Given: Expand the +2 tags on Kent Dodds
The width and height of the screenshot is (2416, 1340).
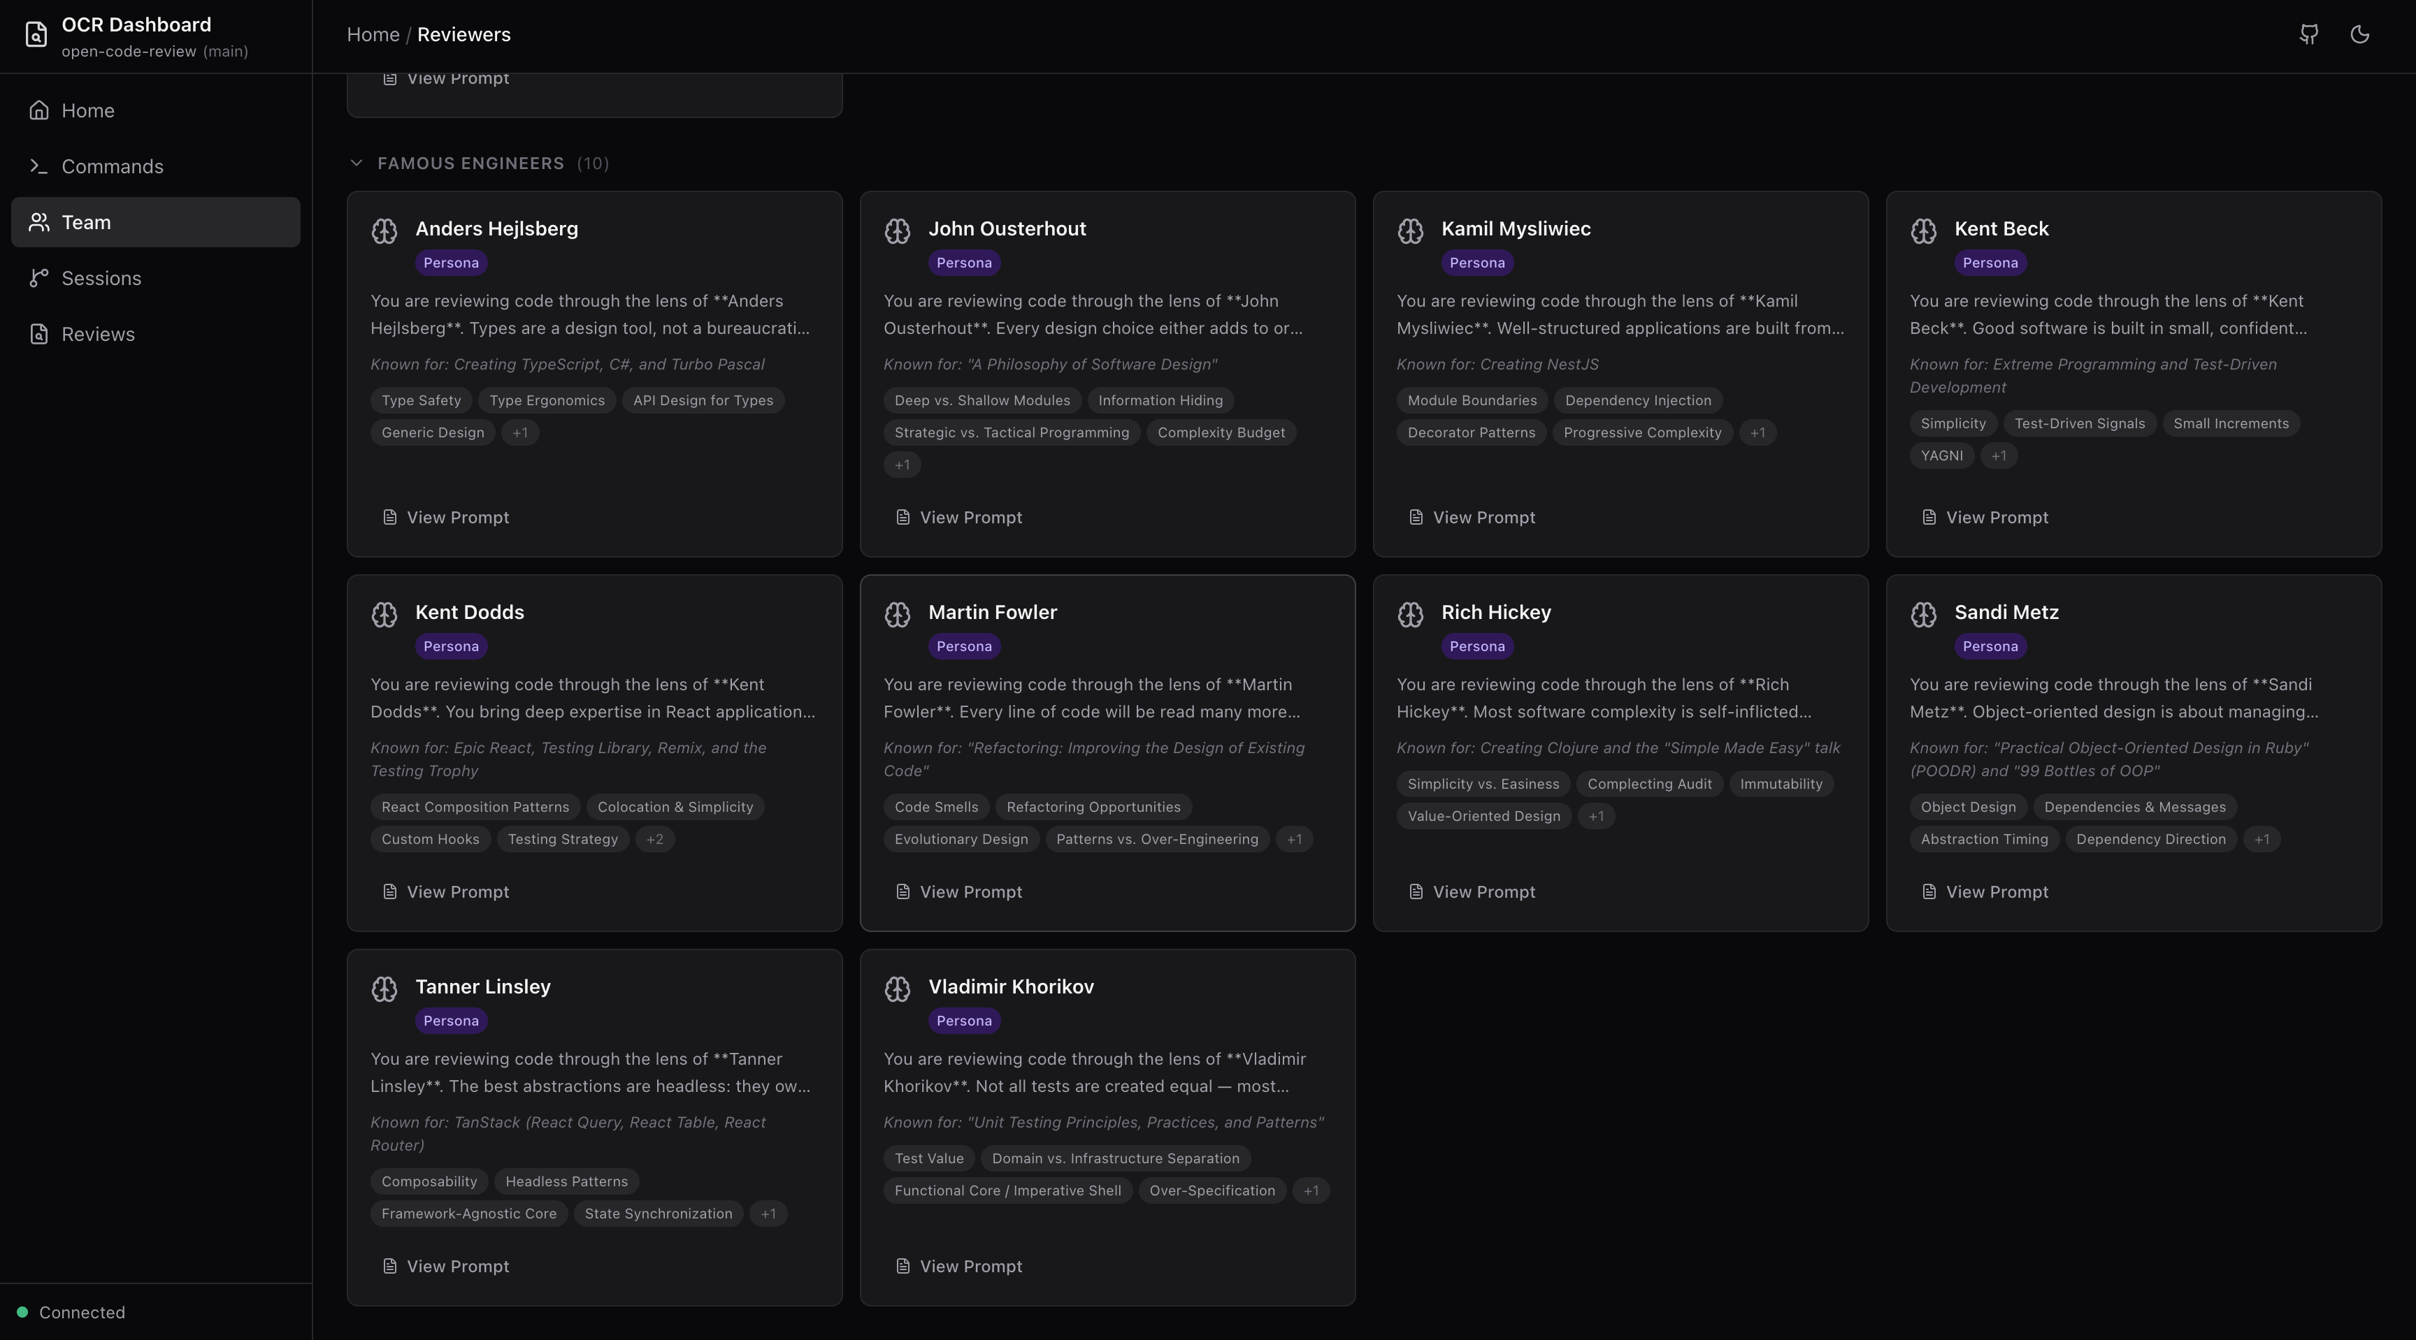Looking at the screenshot, I should [x=654, y=840].
